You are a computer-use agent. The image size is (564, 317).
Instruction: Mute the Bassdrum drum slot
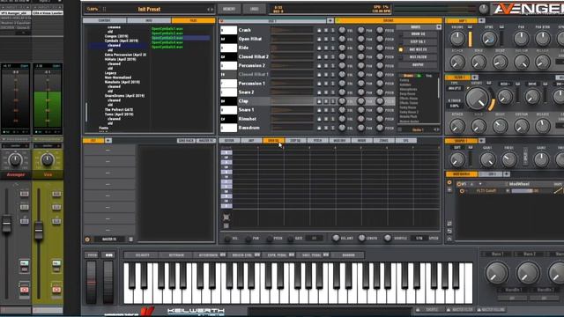(326, 128)
